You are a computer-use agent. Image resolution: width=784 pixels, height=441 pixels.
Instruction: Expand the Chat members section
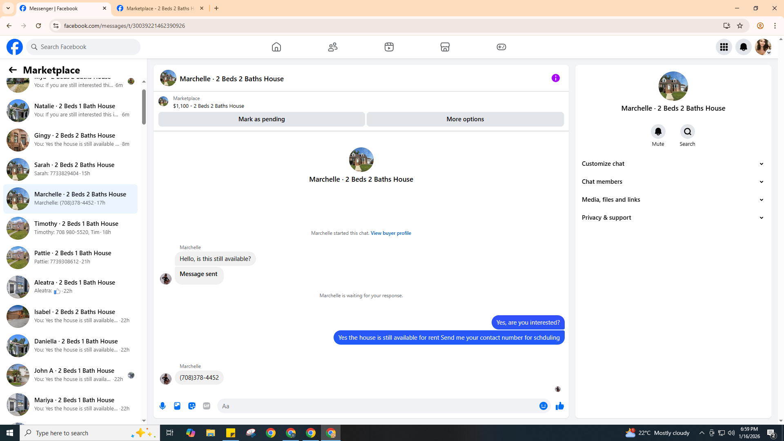(x=673, y=182)
